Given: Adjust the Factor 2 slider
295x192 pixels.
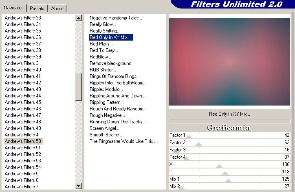Looking at the screenshot, I should point(229,142).
